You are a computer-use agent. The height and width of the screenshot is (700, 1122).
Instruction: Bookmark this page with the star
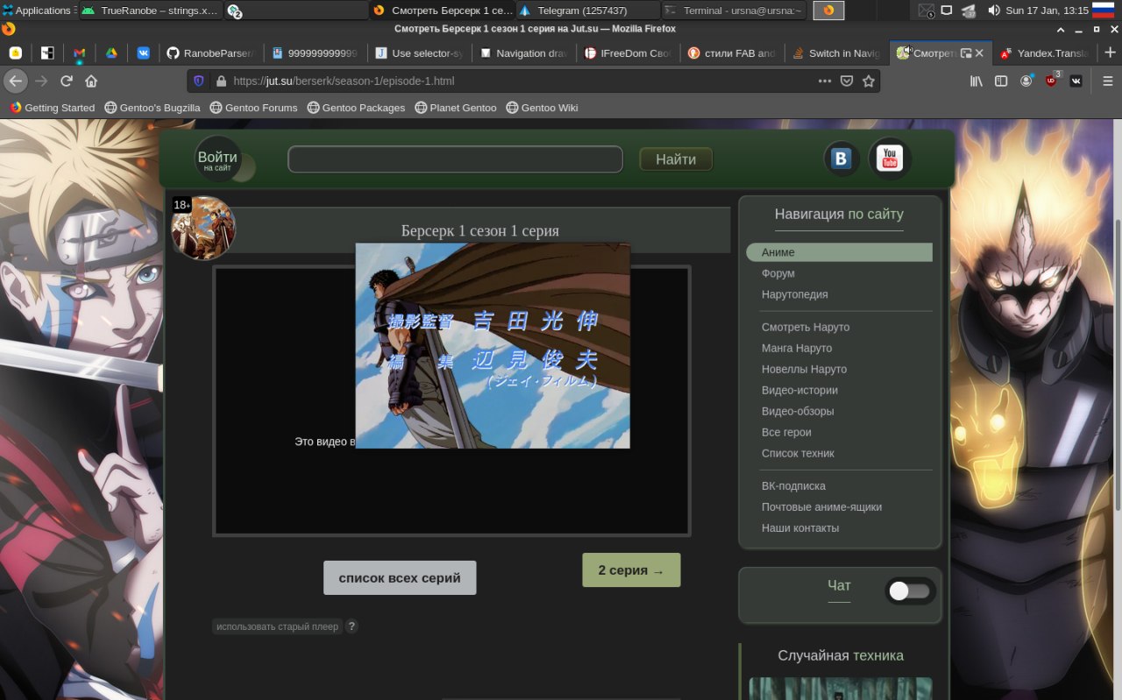pyautogui.click(x=869, y=81)
